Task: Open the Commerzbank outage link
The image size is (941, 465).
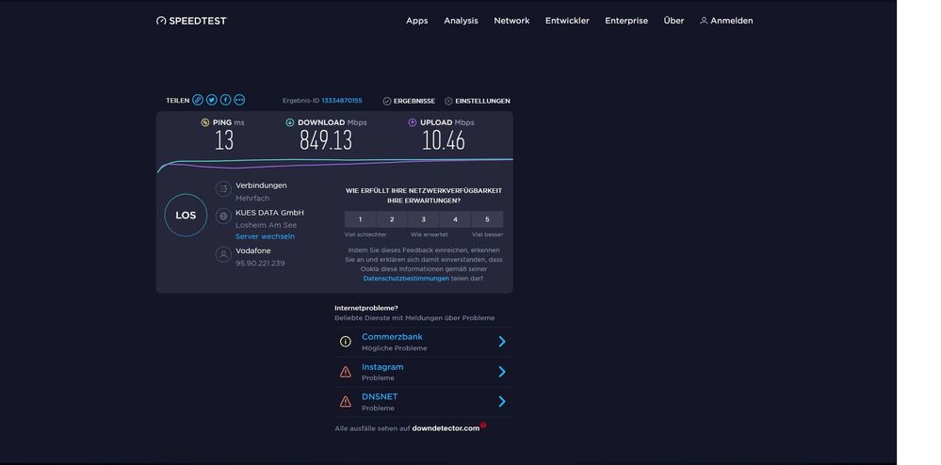Action: pyautogui.click(x=392, y=337)
